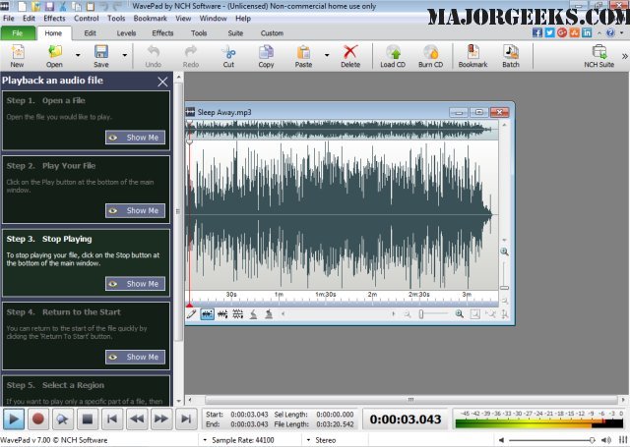
Task: Click horizontal zoom-in magnifier below waveform
Action: click(x=460, y=314)
